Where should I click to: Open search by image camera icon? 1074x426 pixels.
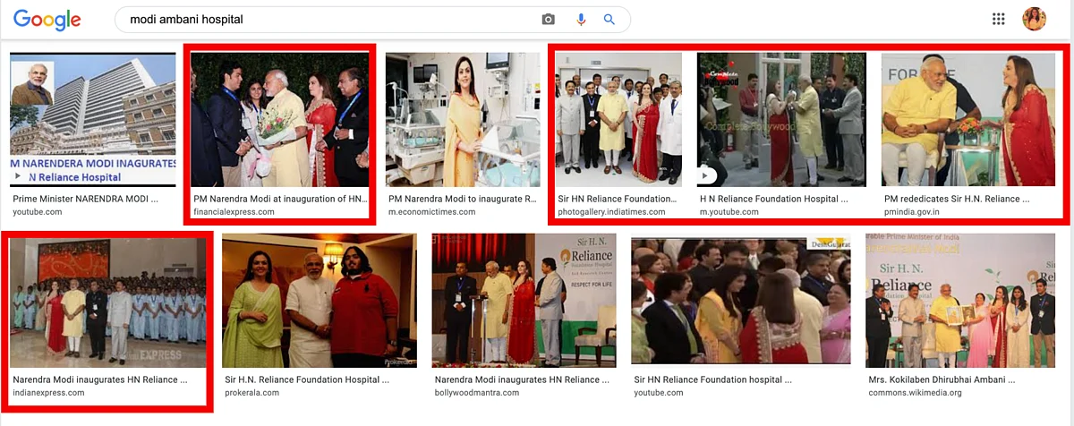[548, 20]
